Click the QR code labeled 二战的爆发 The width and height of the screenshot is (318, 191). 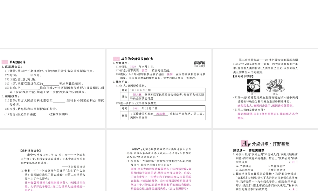(199, 63)
